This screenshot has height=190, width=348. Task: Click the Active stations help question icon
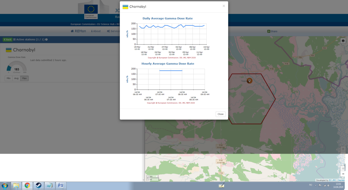click(x=46, y=39)
